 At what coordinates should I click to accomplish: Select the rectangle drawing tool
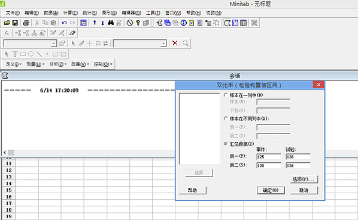point(23,54)
